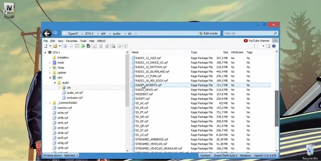Click the RADIO_13_JAZZ.rpf file icon
321x161 pixels.
pyautogui.click(x=133, y=58)
